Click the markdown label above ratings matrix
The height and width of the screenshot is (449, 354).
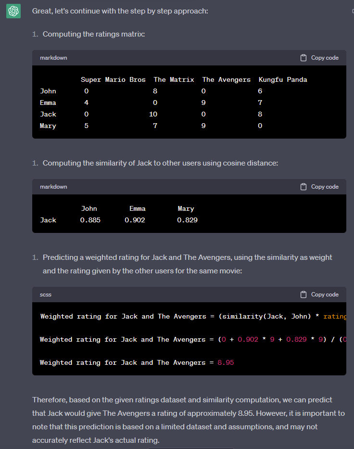[x=53, y=58]
